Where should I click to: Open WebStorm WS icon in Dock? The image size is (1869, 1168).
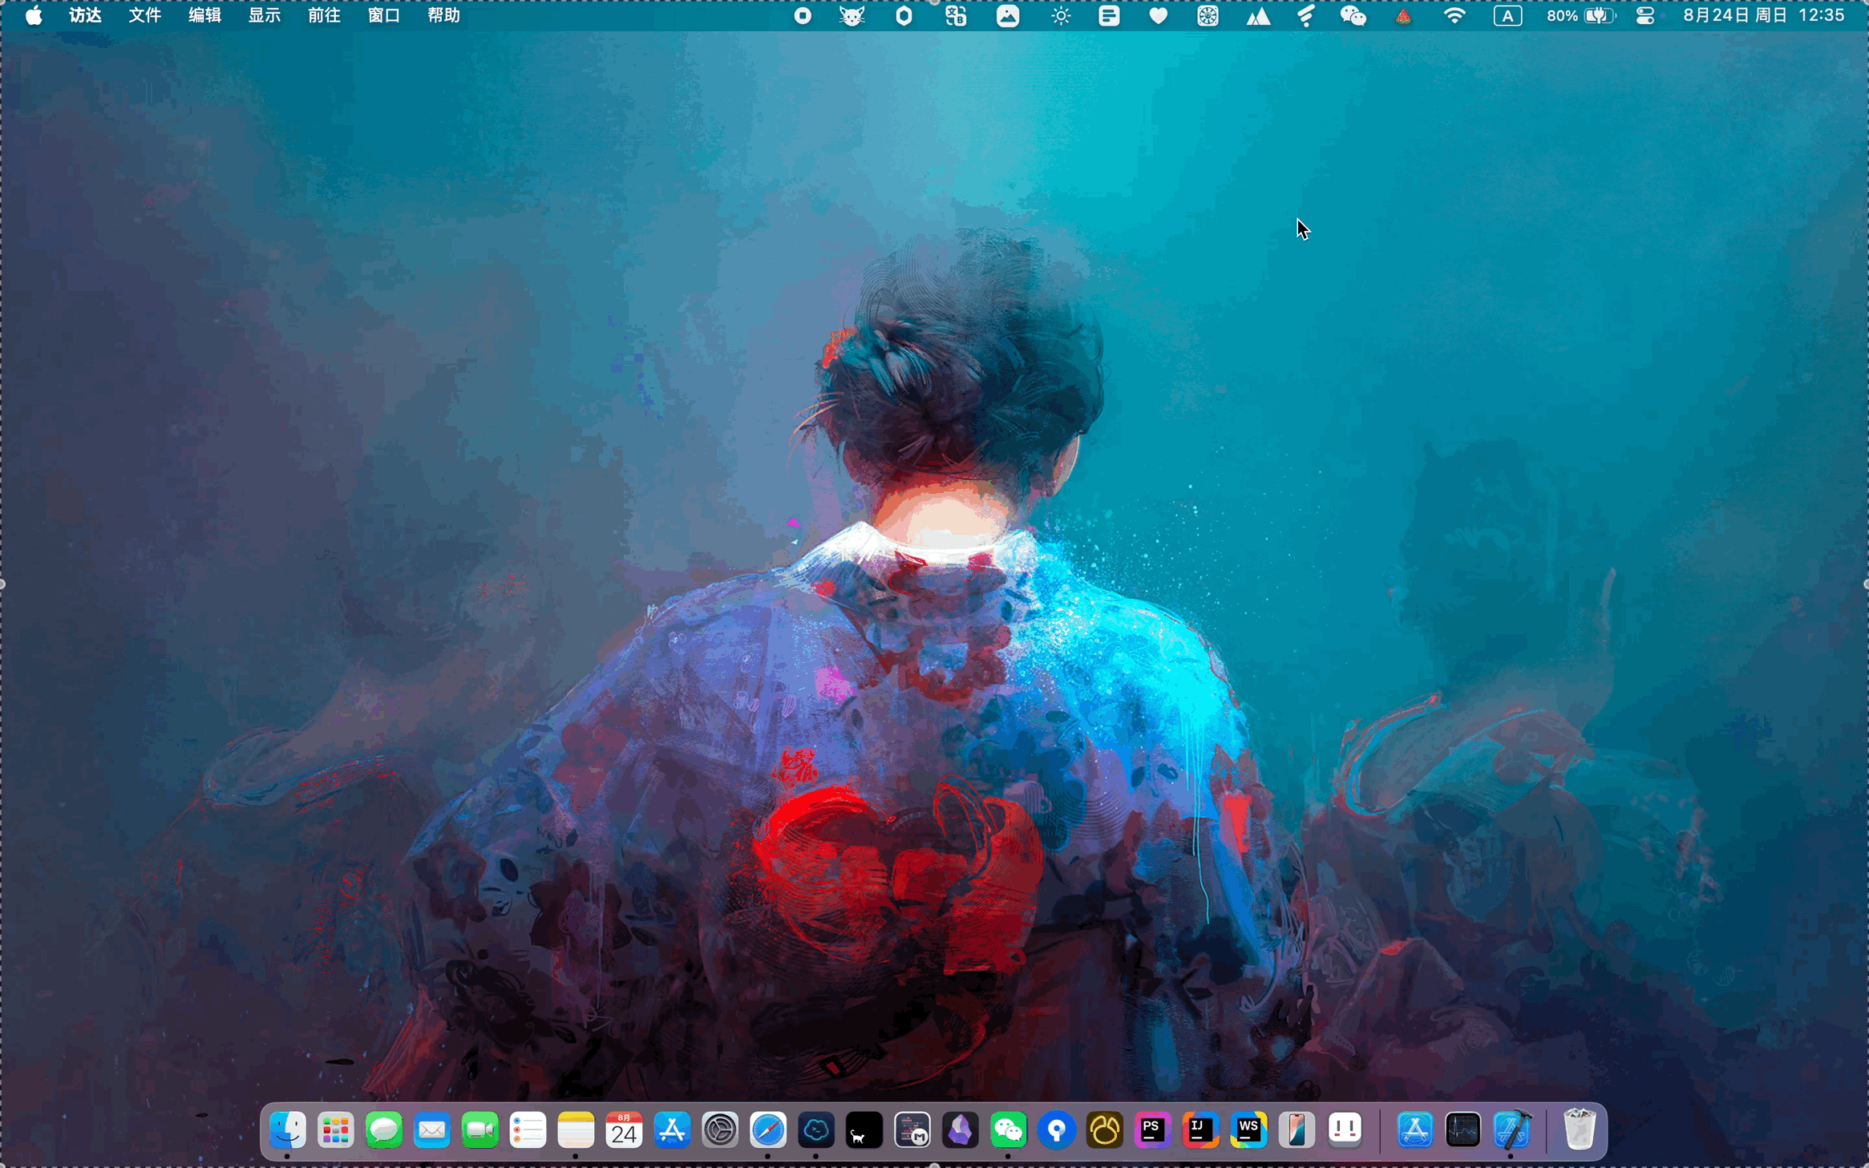tap(1248, 1130)
